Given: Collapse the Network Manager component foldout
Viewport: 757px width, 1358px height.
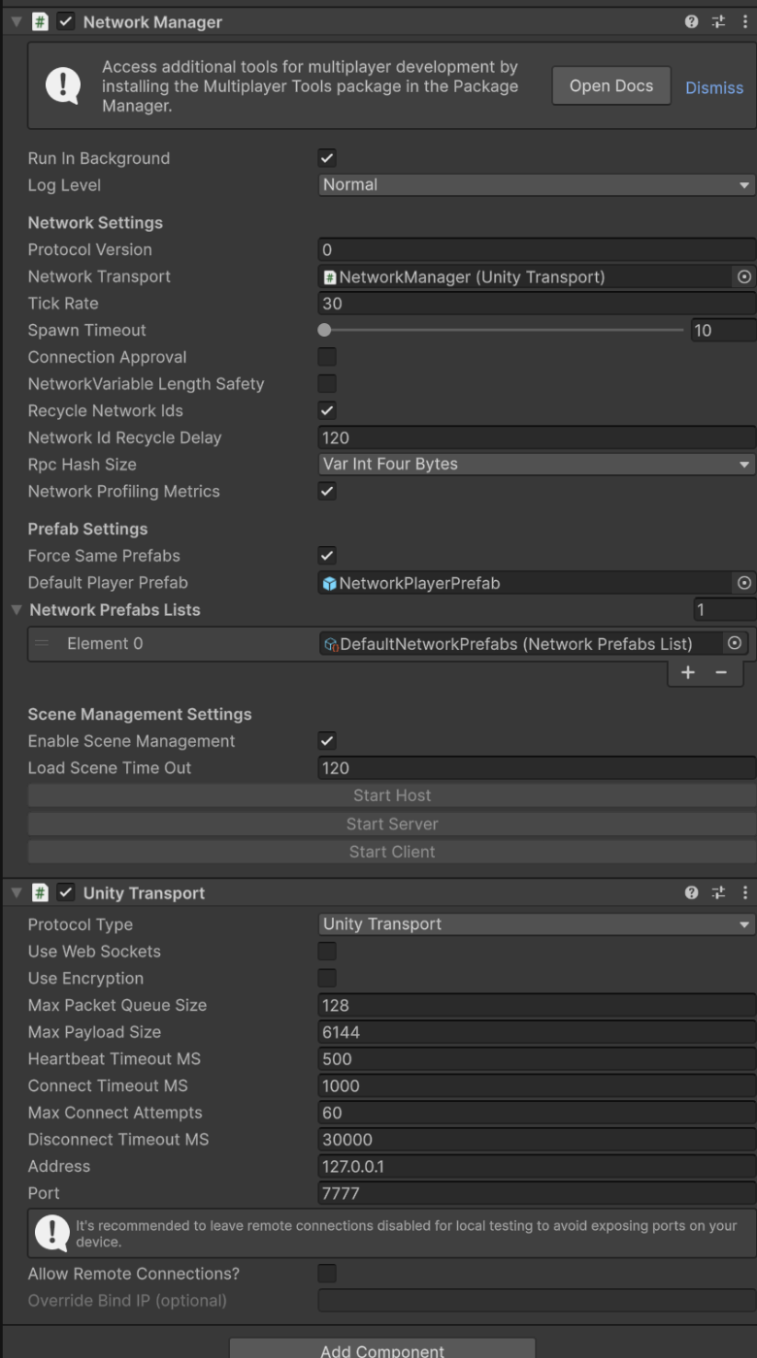Looking at the screenshot, I should [x=15, y=22].
